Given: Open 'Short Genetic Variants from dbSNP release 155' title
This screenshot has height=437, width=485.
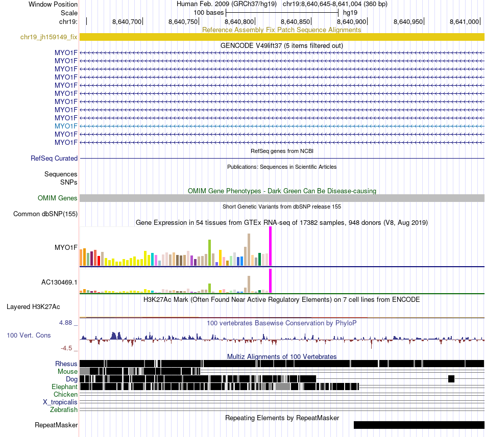Looking at the screenshot, I should (x=282, y=207).
